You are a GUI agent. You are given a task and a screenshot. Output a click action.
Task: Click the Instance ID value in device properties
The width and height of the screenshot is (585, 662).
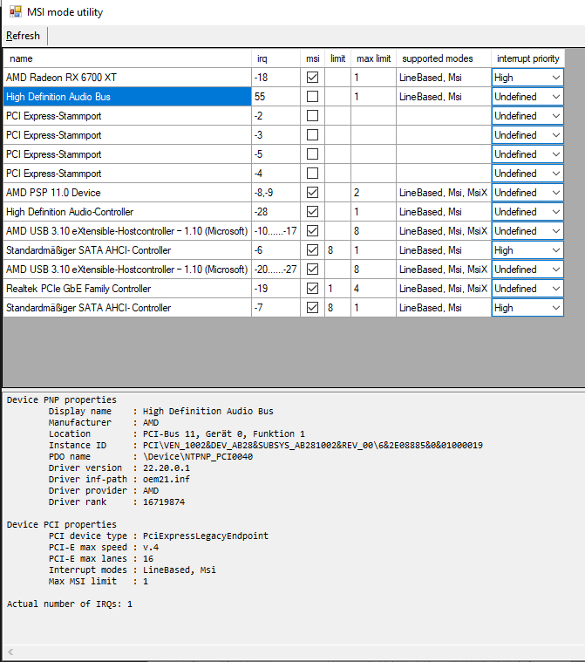pyautogui.click(x=313, y=446)
